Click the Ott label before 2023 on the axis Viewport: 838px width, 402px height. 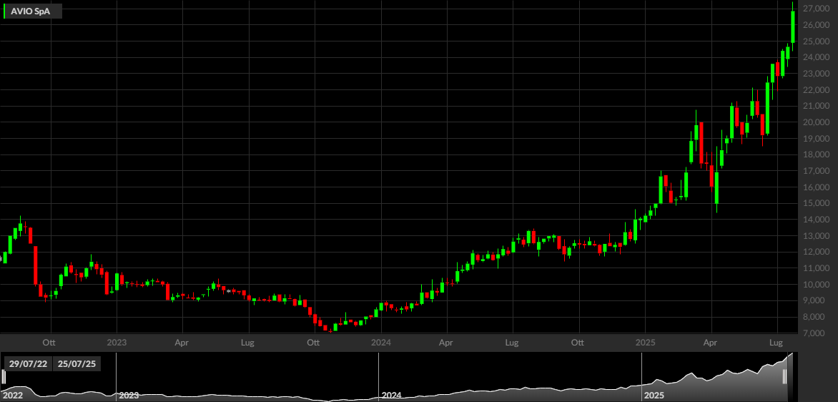click(49, 342)
